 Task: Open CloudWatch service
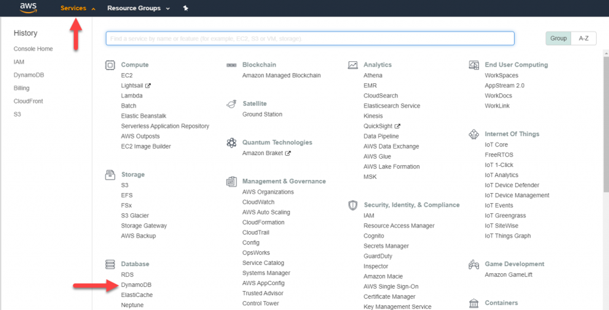(x=258, y=202)
